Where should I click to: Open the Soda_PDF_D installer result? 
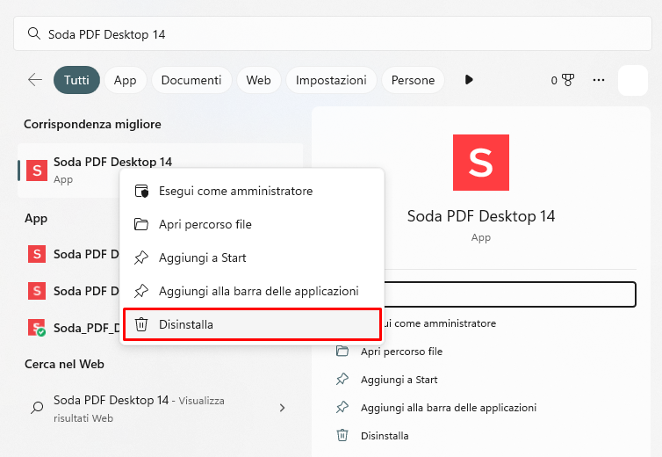coord(72,328)
